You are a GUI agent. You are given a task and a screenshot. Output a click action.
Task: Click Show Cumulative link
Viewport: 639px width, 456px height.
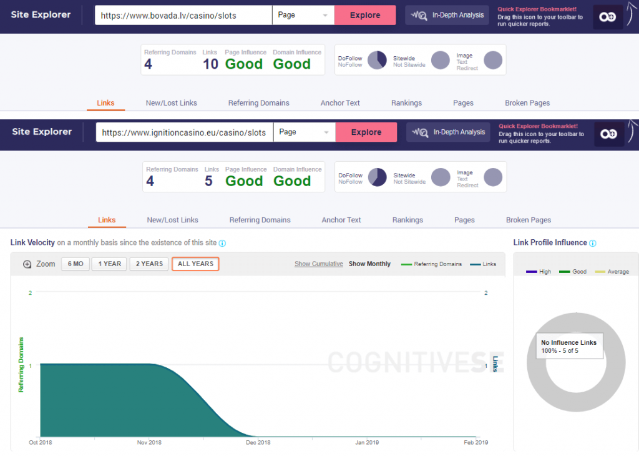[319, 264]
